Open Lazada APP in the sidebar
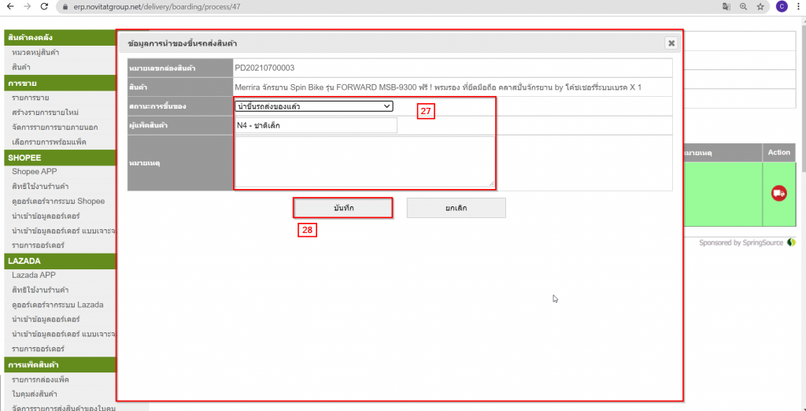 33,275
